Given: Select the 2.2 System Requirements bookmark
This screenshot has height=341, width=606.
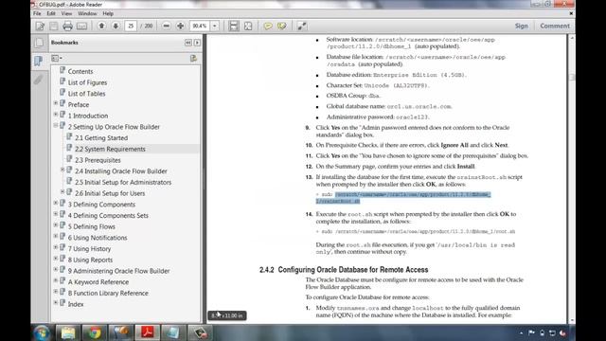Looking at the screenshot, I should coord(110,149).
